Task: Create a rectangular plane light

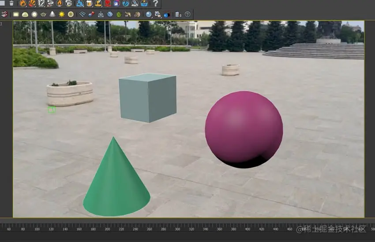Action: point(16,15)
